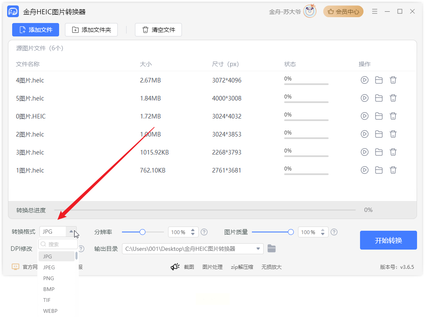This screenshot has height=317, width=425.
Task: Delete 3图片.heic from the list
Action: pyautogui.click(x=393, y=152)
